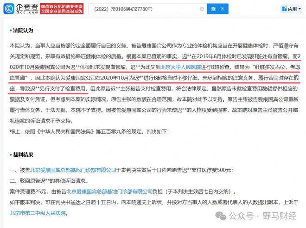Image resolution: width=306 pixels, height=228 pixels.
Task: Click the text 支付医疗费500元
Action: pos(212,170)
